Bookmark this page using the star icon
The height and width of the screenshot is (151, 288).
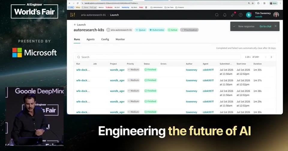(x=253, y=3)
